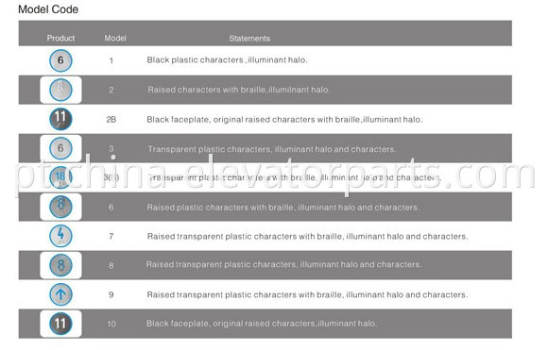This screenshot has height=350, width=548.
Task: Click the model number 9 cell
Action: pos(111,295)
